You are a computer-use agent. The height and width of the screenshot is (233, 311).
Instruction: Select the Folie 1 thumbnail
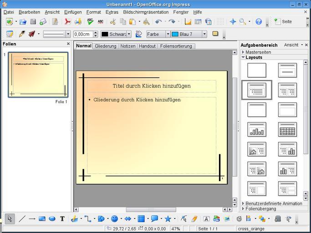pos(38,75)
